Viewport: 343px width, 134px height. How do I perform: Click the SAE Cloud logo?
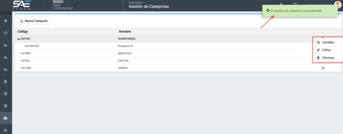pyautogui.click(x=22, y=5)
